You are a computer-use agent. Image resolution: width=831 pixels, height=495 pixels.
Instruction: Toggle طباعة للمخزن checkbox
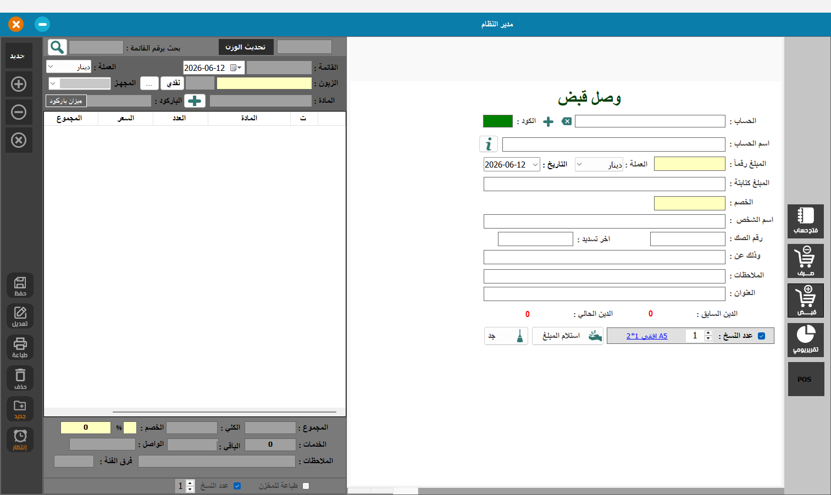point(306,486)
